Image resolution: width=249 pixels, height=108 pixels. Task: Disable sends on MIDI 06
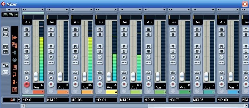tap(149, 73)
